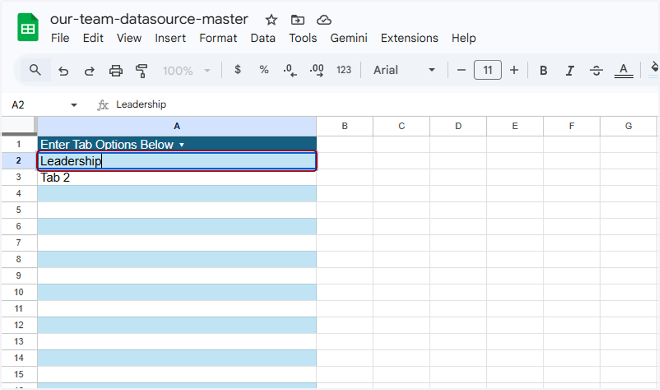Screen dimensions: 660x390
Task: Click the select-all corner box
Action: click(19, 126)
